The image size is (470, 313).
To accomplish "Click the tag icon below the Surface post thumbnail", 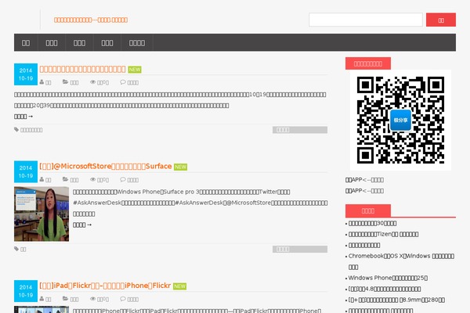I will coord(16,249).
